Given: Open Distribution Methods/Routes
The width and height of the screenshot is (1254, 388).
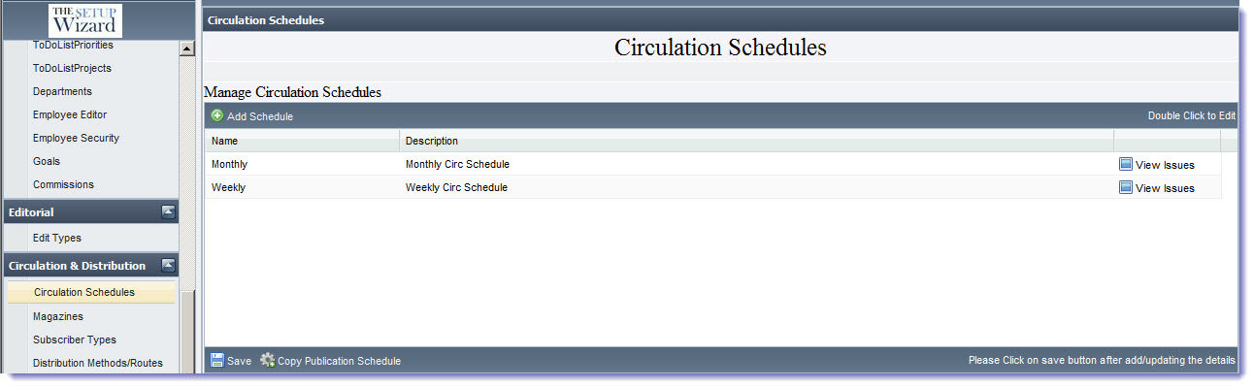Looking at the screenshot, I should coord(98,363).
